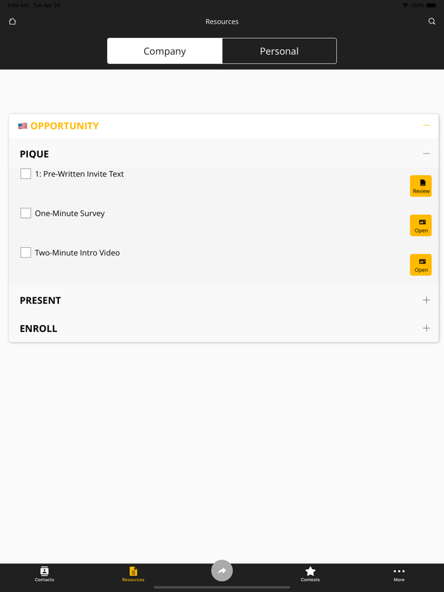The width and height of the screenshot is (444, 592).
Task: Tap the home icon
Action: (x=12, y=22)
